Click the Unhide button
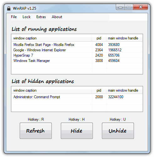The image size is (154, 157). [118, 131]
